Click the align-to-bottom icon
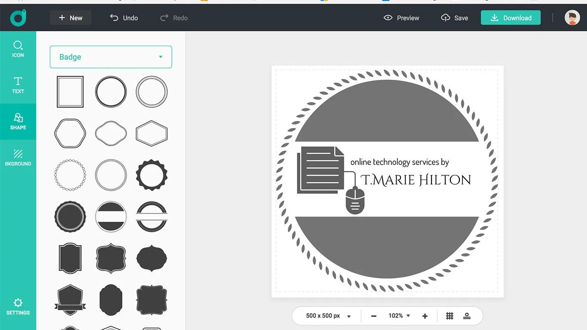Screen dimensions: 587x330 pos(467,316)
